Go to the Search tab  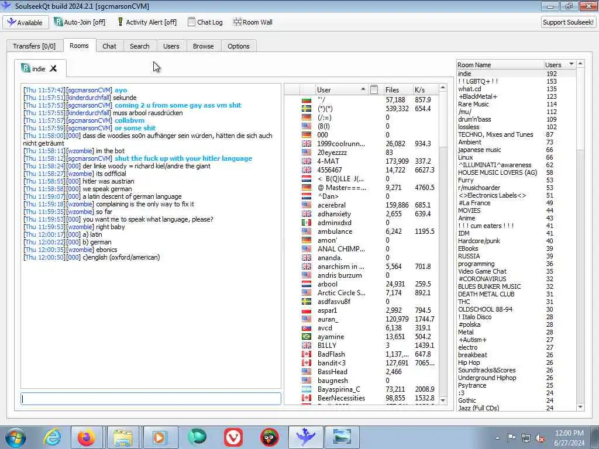point(139,46)
